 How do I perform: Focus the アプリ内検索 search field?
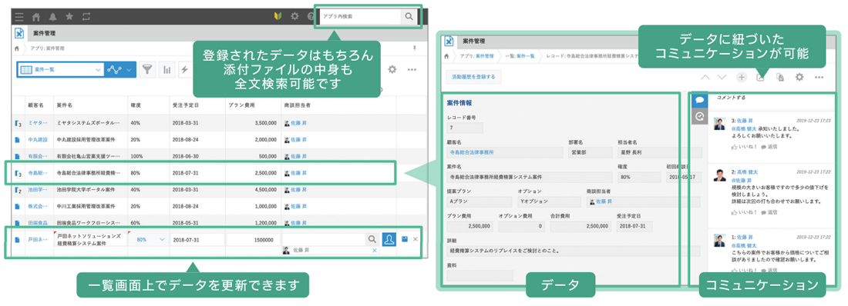pos(360,17)
